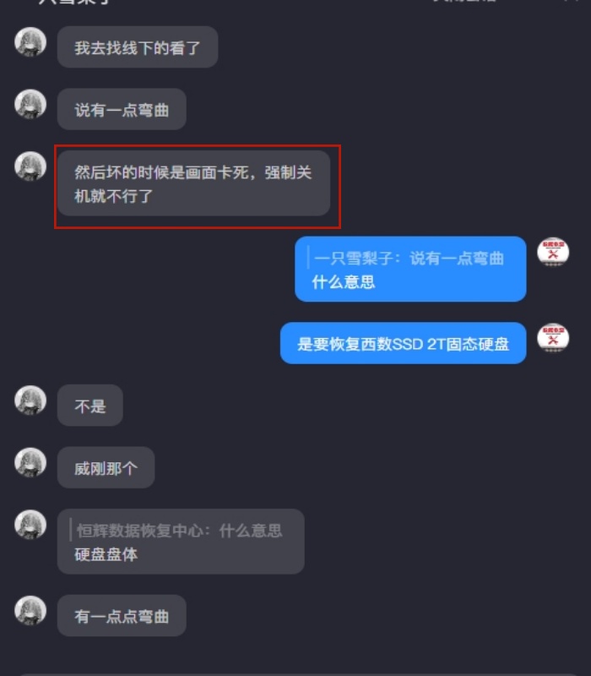Tap avatar beside '有一点点弯曲' message

click(30, 611)
